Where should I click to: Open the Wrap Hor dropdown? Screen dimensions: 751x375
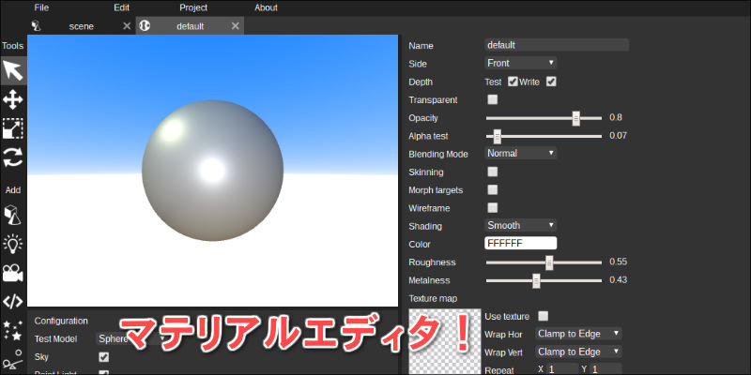point(578,334)
